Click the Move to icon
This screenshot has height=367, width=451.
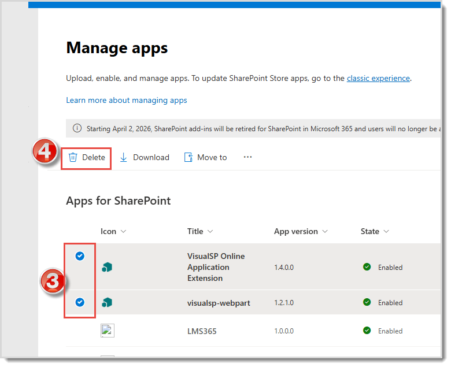(x=188, y=157)
